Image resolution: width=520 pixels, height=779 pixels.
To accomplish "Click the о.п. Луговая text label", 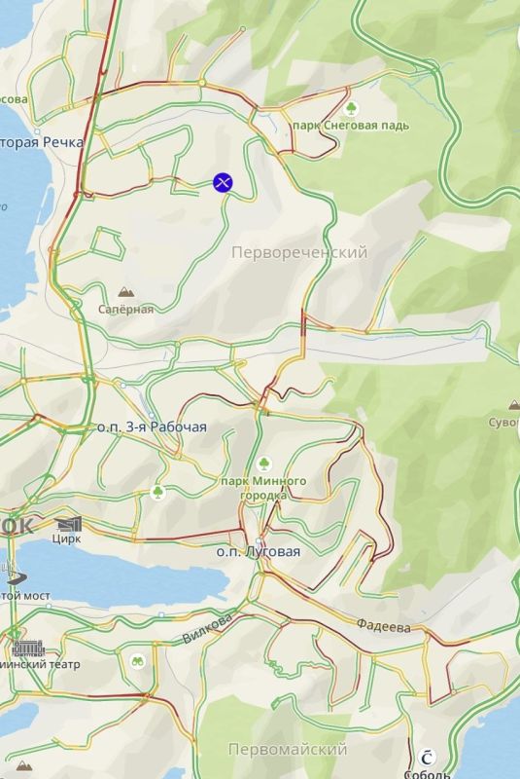I will coord(259,552).
